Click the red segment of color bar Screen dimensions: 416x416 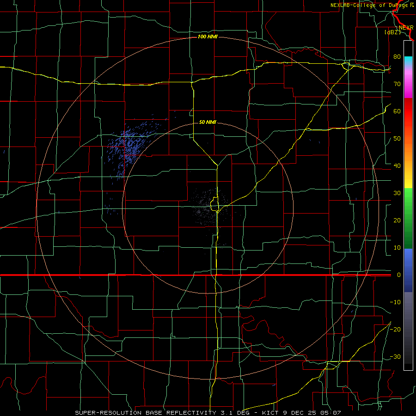(x=408, y=111)
